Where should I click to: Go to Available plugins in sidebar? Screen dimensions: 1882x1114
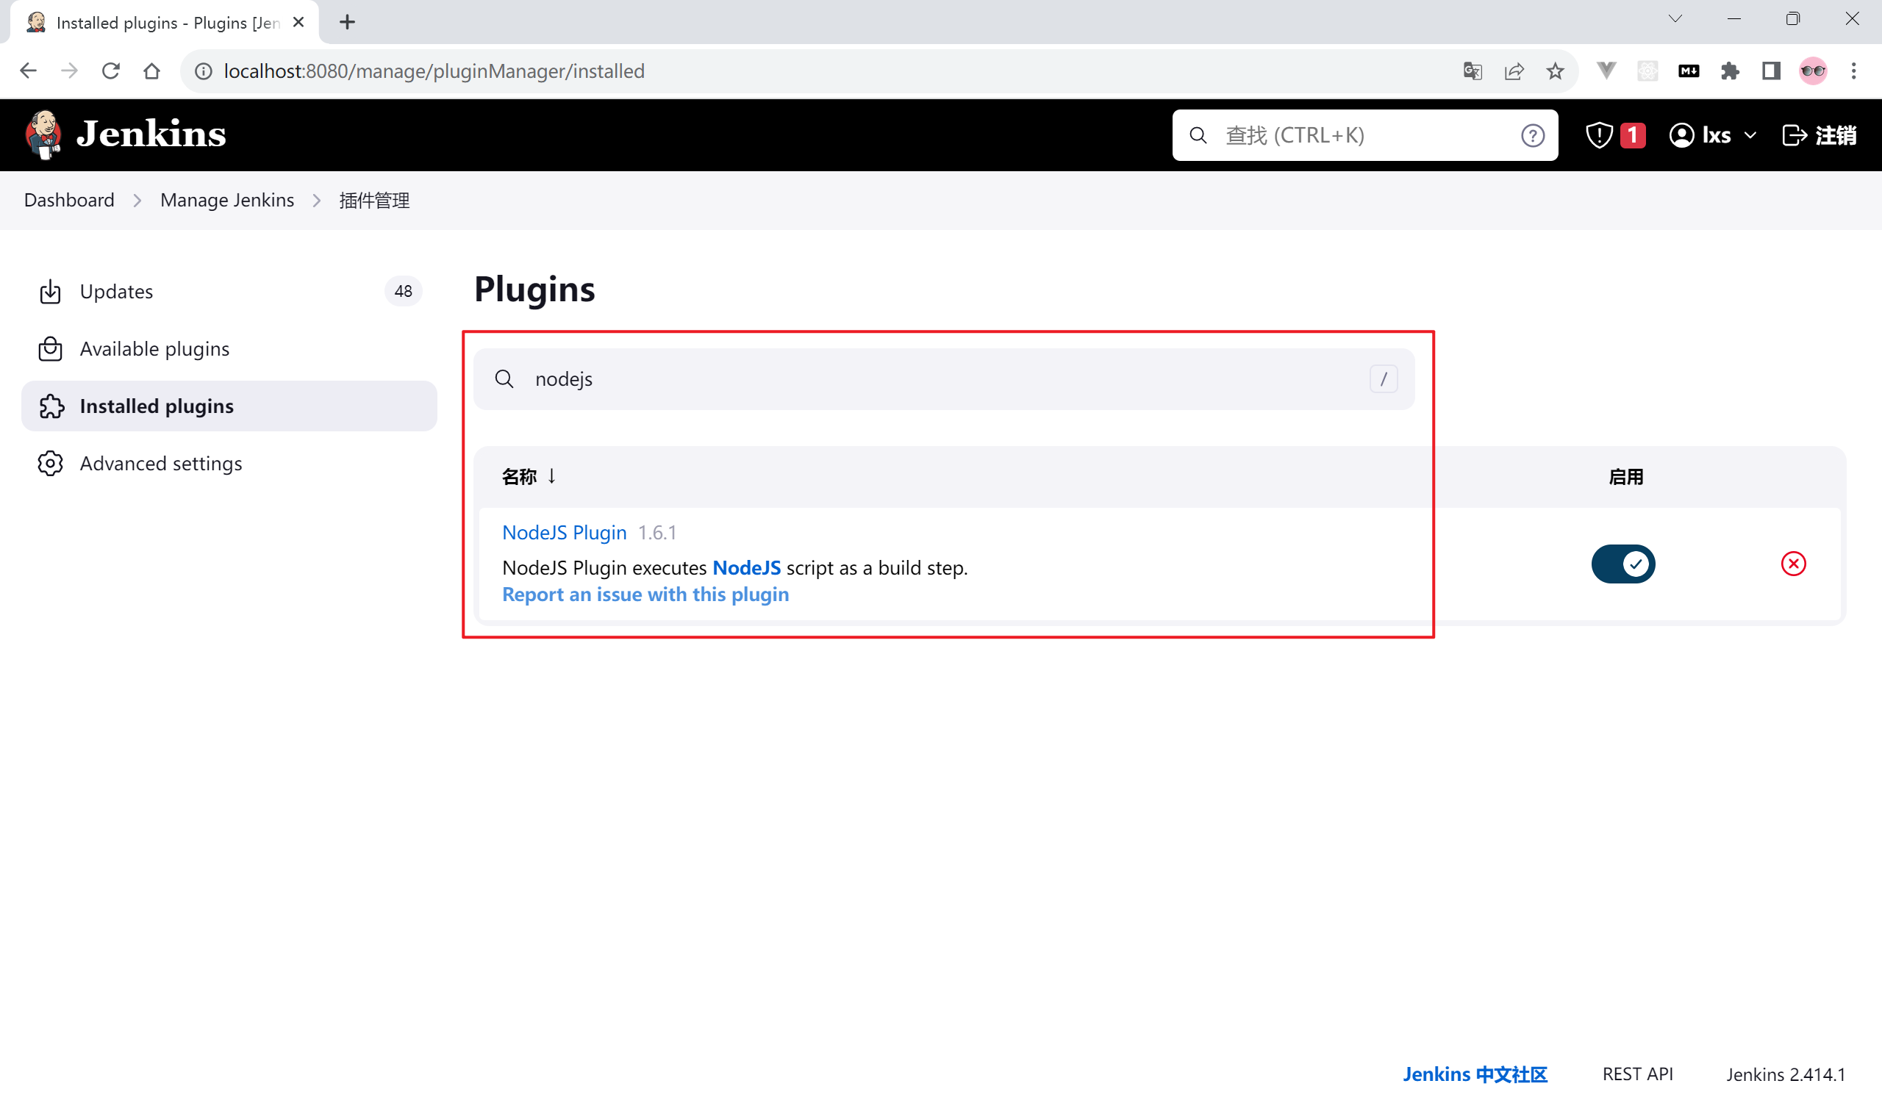click(x=154, y=349)
